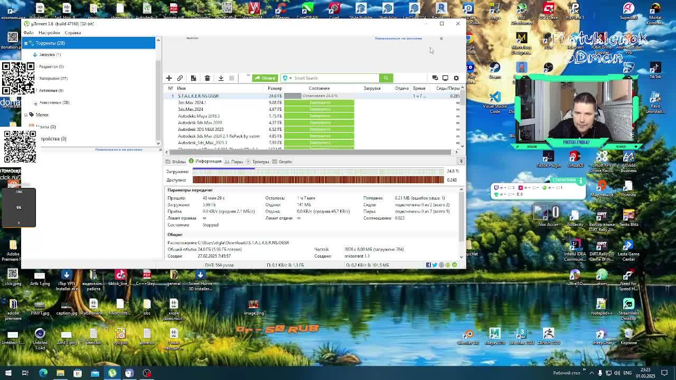Sort torrents by Имя column header
This screenshot has height=380, width=676.
220,89
